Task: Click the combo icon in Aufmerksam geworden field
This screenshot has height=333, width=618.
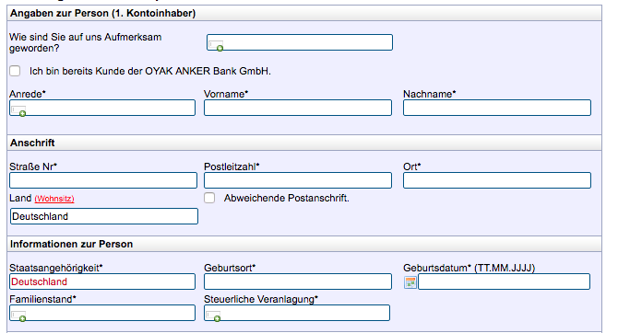Action: click(216, 46)
